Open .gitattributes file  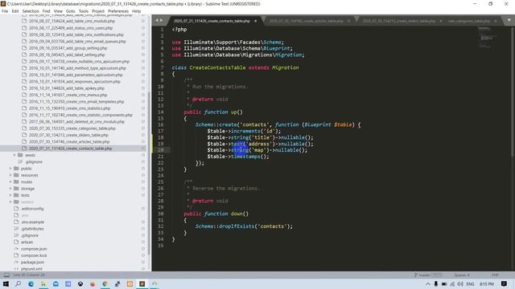(32, 229)
